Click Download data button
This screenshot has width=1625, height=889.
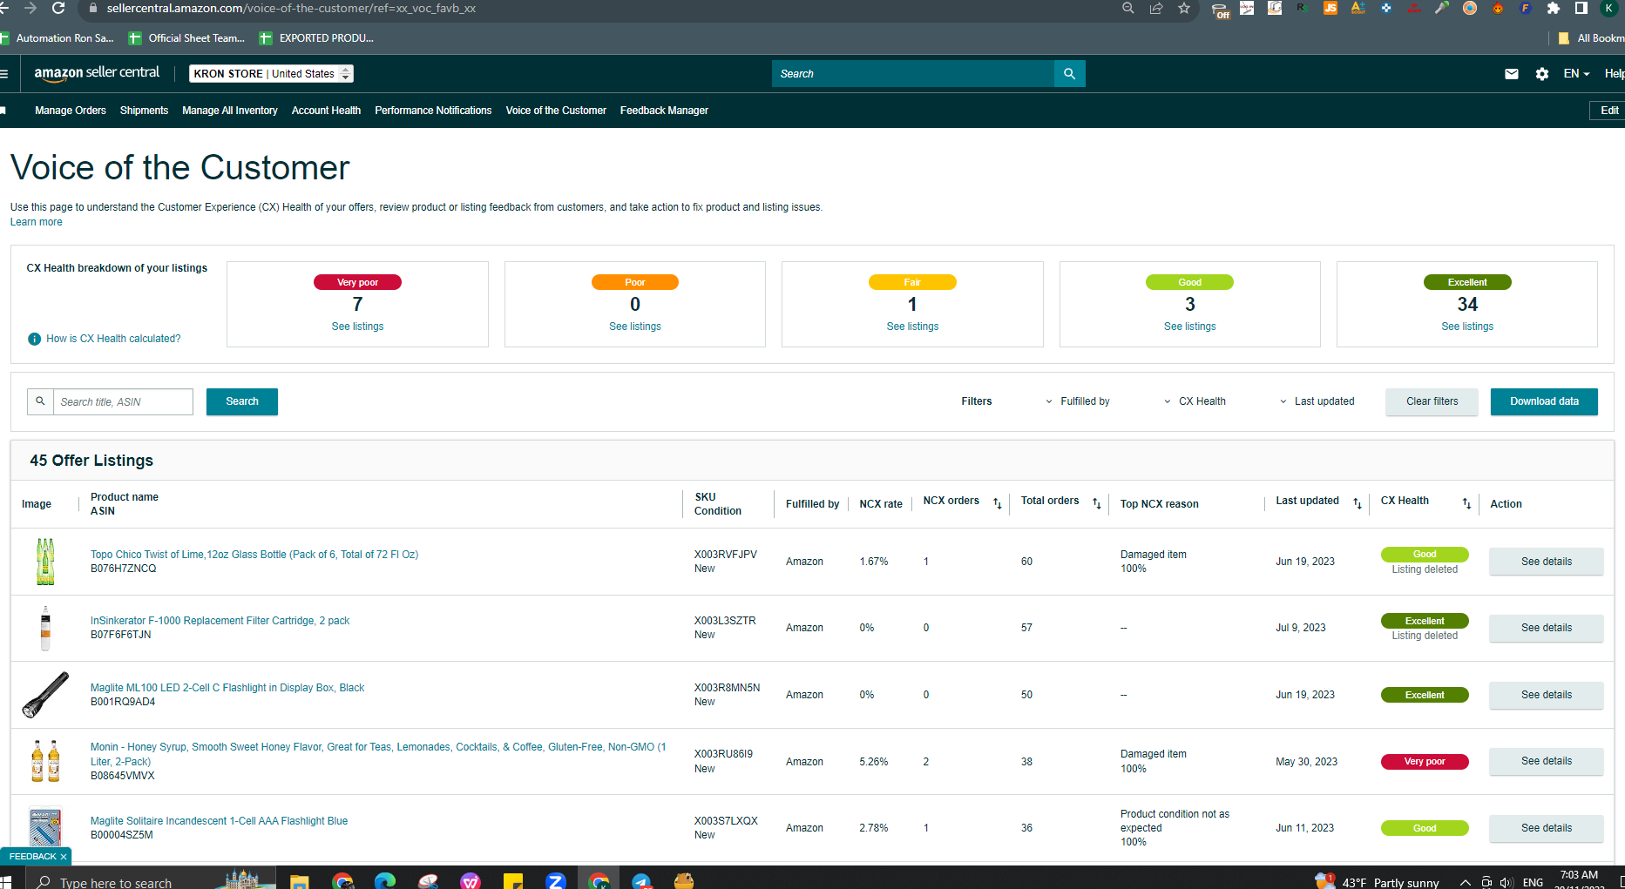(x=1544, y=401)
